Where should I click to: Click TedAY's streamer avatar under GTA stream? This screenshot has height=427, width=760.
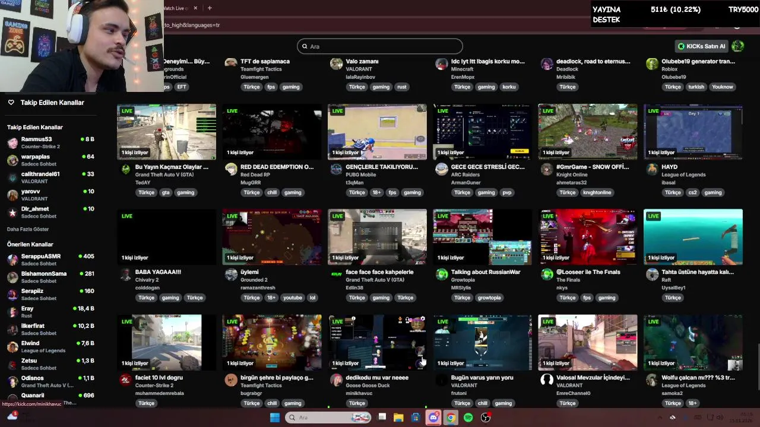pos(126,169)
